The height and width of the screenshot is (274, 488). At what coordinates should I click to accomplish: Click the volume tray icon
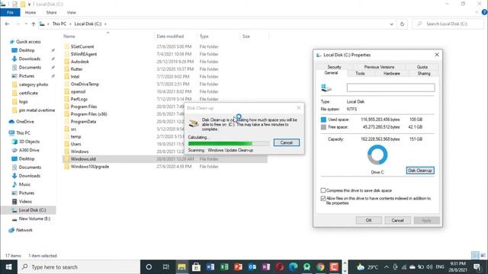point(429,267)
